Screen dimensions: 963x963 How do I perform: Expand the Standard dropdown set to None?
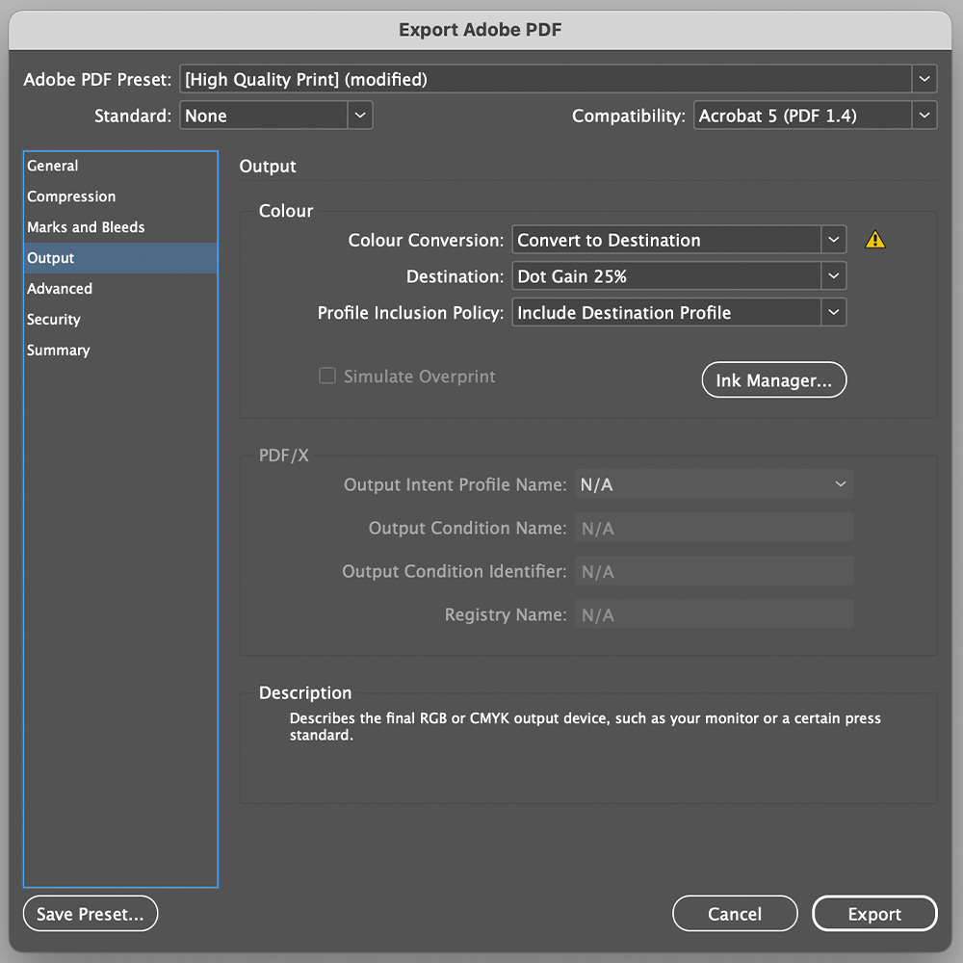275,116
